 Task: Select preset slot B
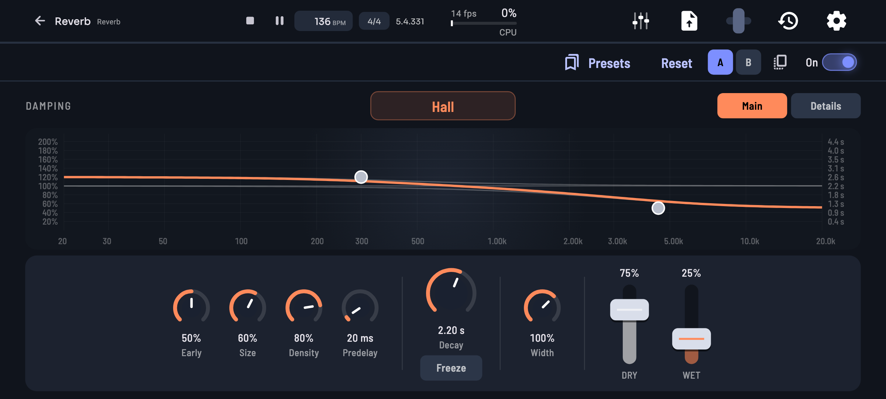748,62
